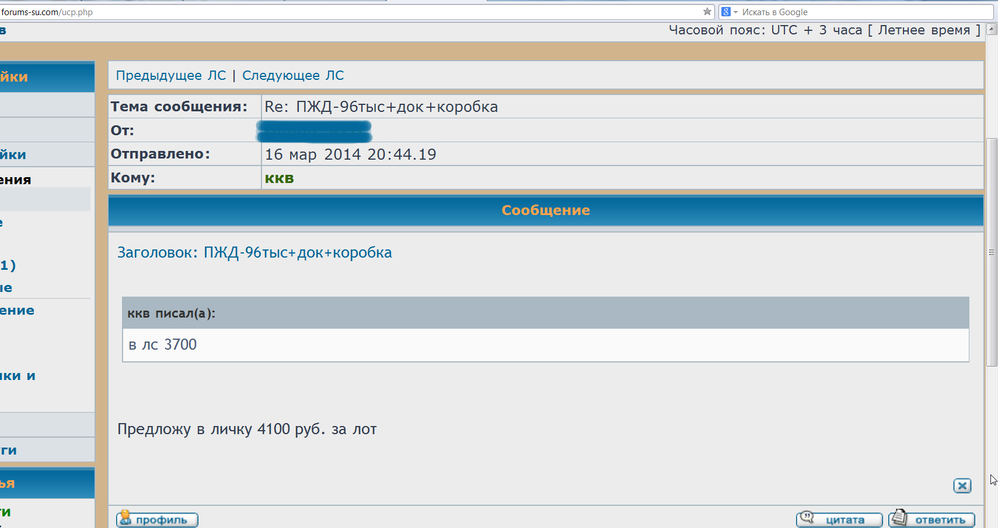This screenshot has height=528, width=998.
Task: Click the 'Заголовок: ПЖД-96тыс+док+коробка' heading
Action: click(x=254, y=253)
